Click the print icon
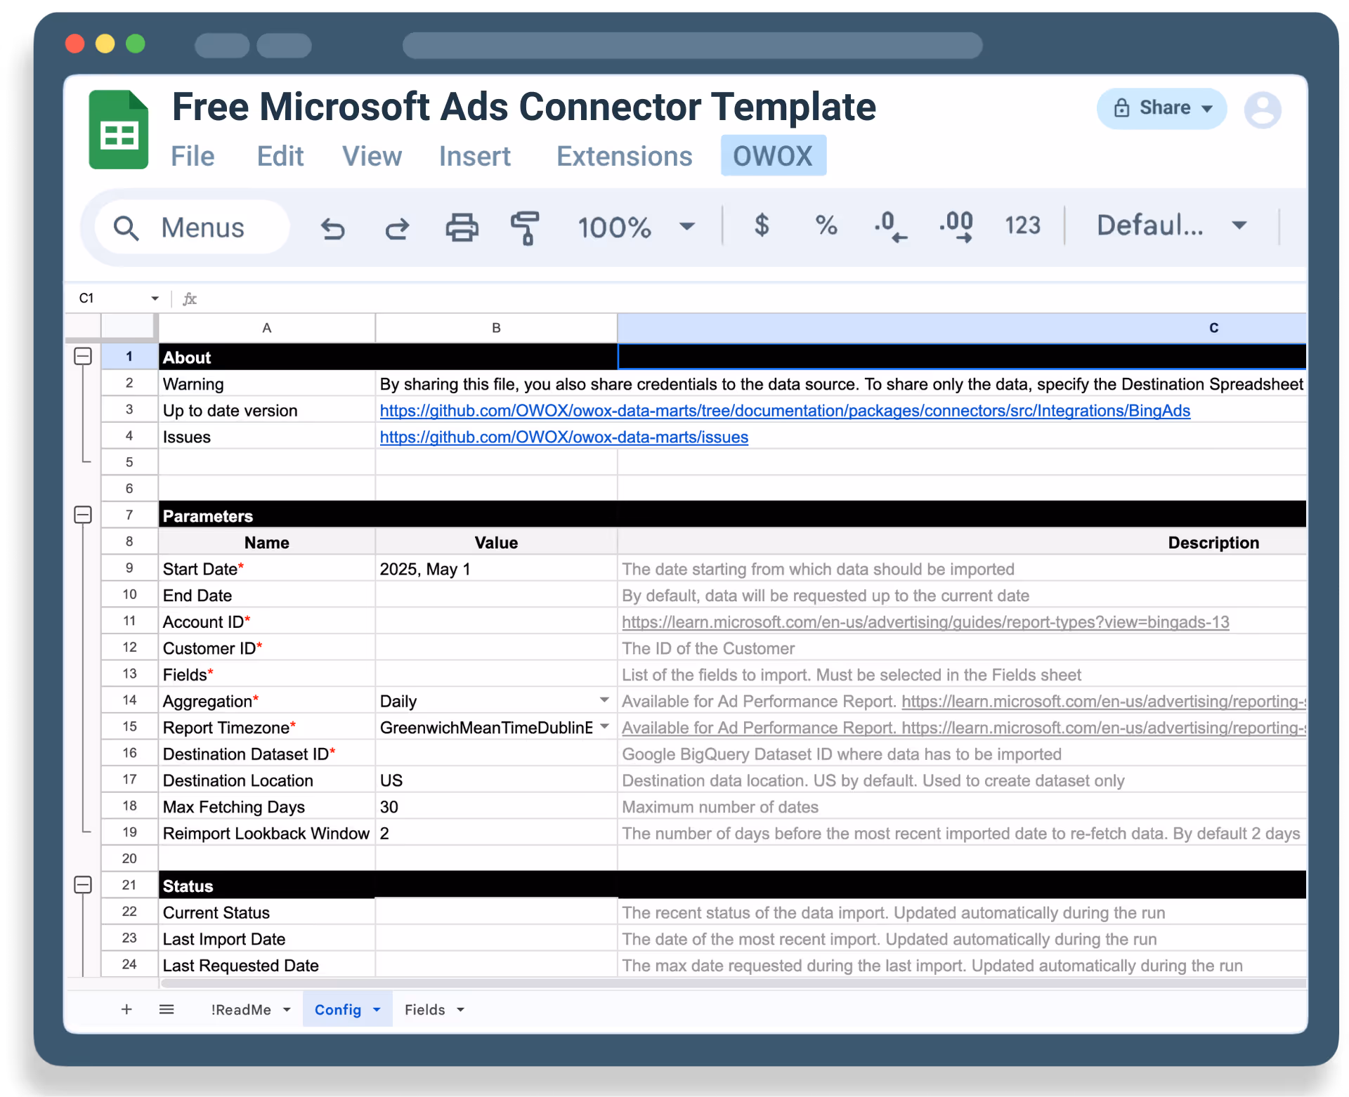 [x=462, y=228]
